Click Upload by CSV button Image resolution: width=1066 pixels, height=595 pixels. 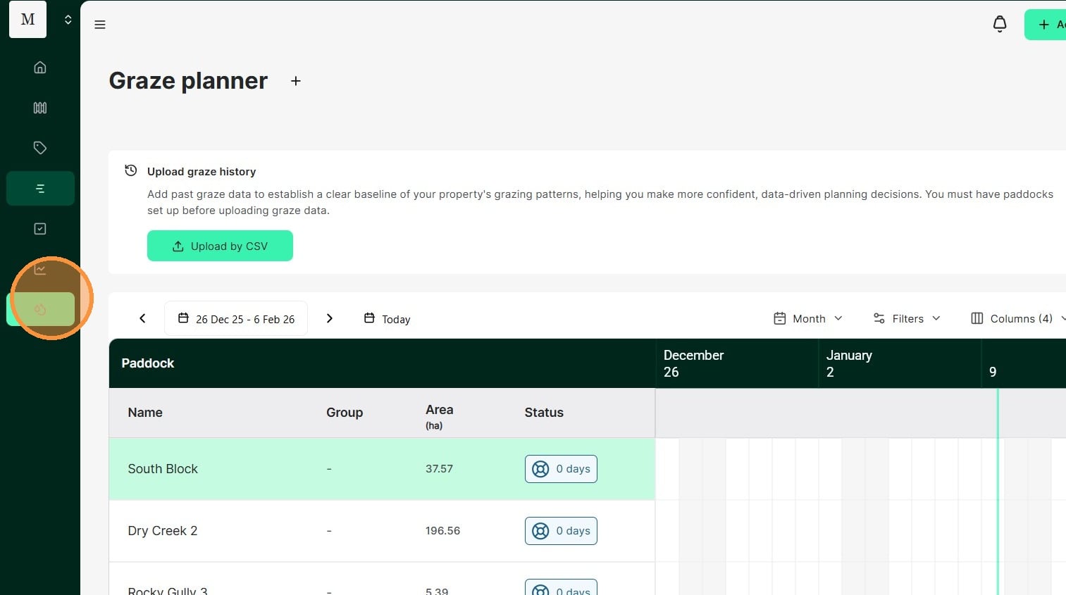coord(220,246)
